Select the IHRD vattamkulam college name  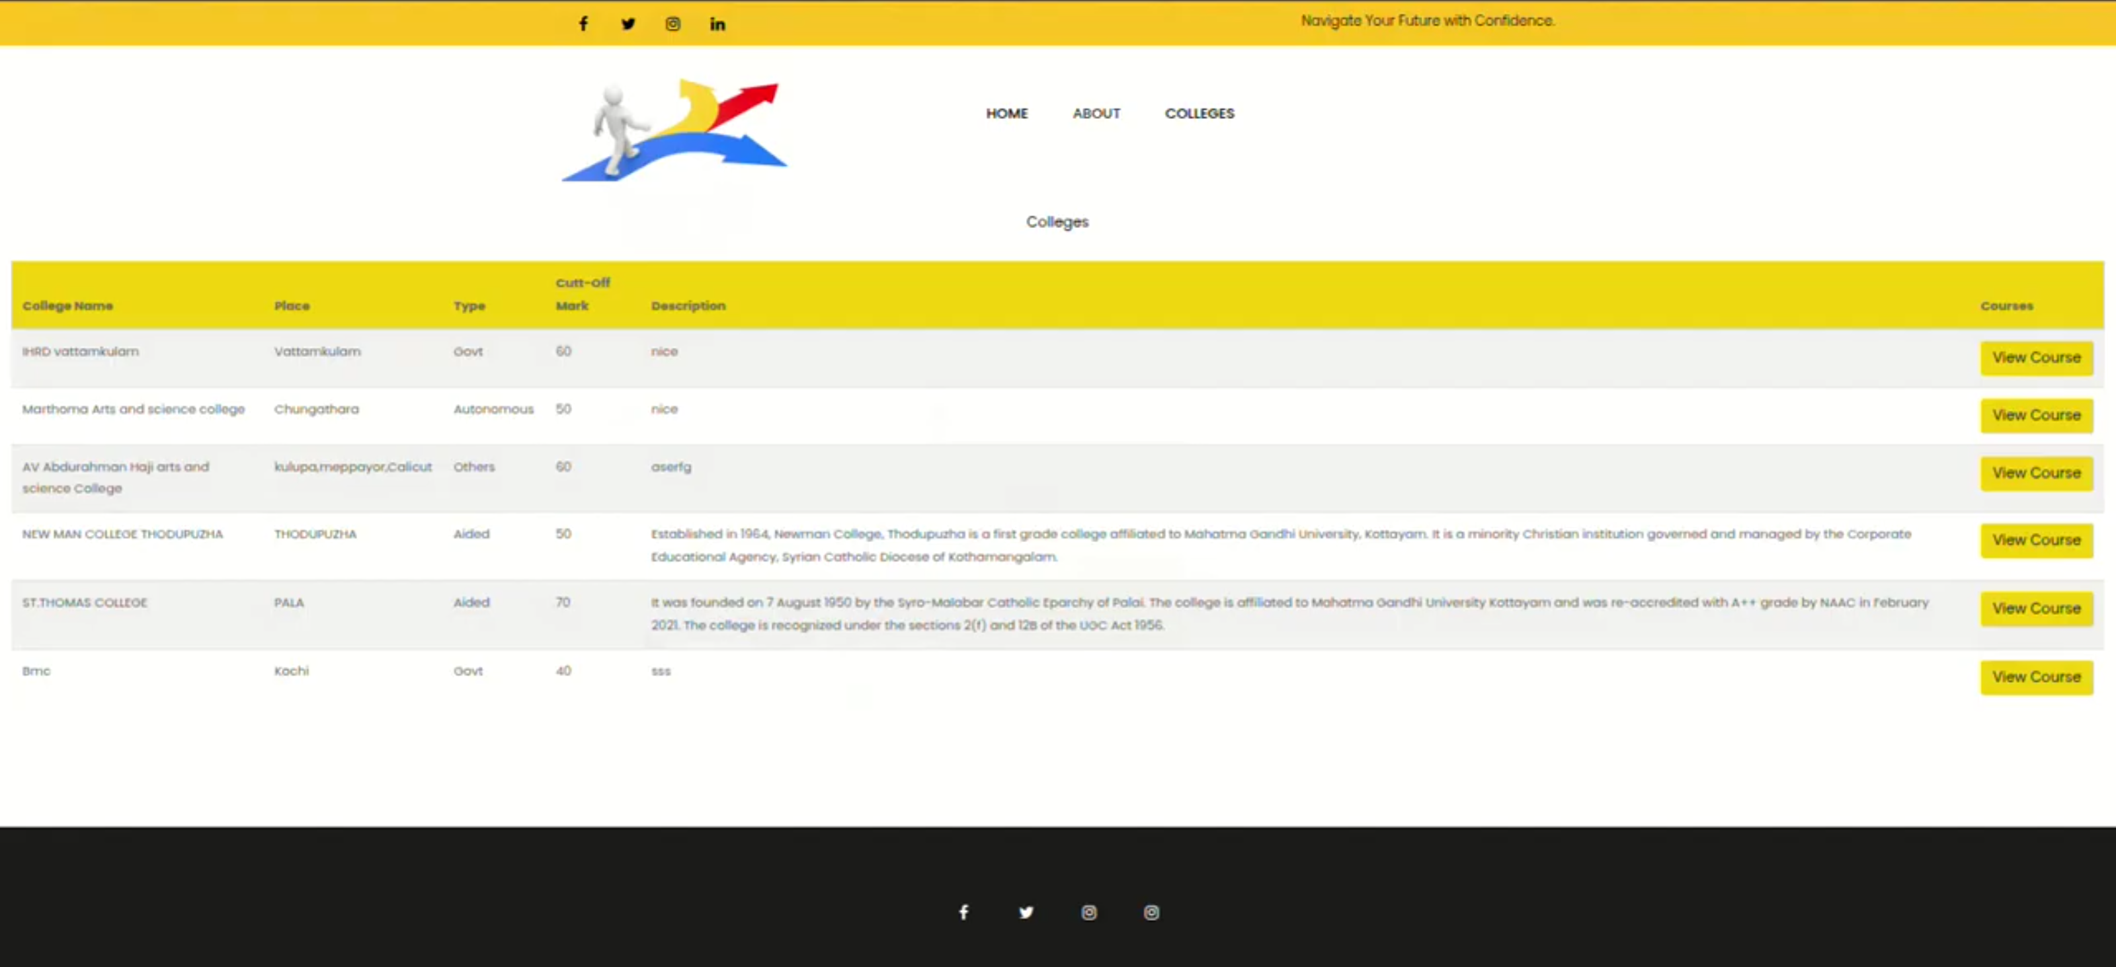tap(81, 352)
